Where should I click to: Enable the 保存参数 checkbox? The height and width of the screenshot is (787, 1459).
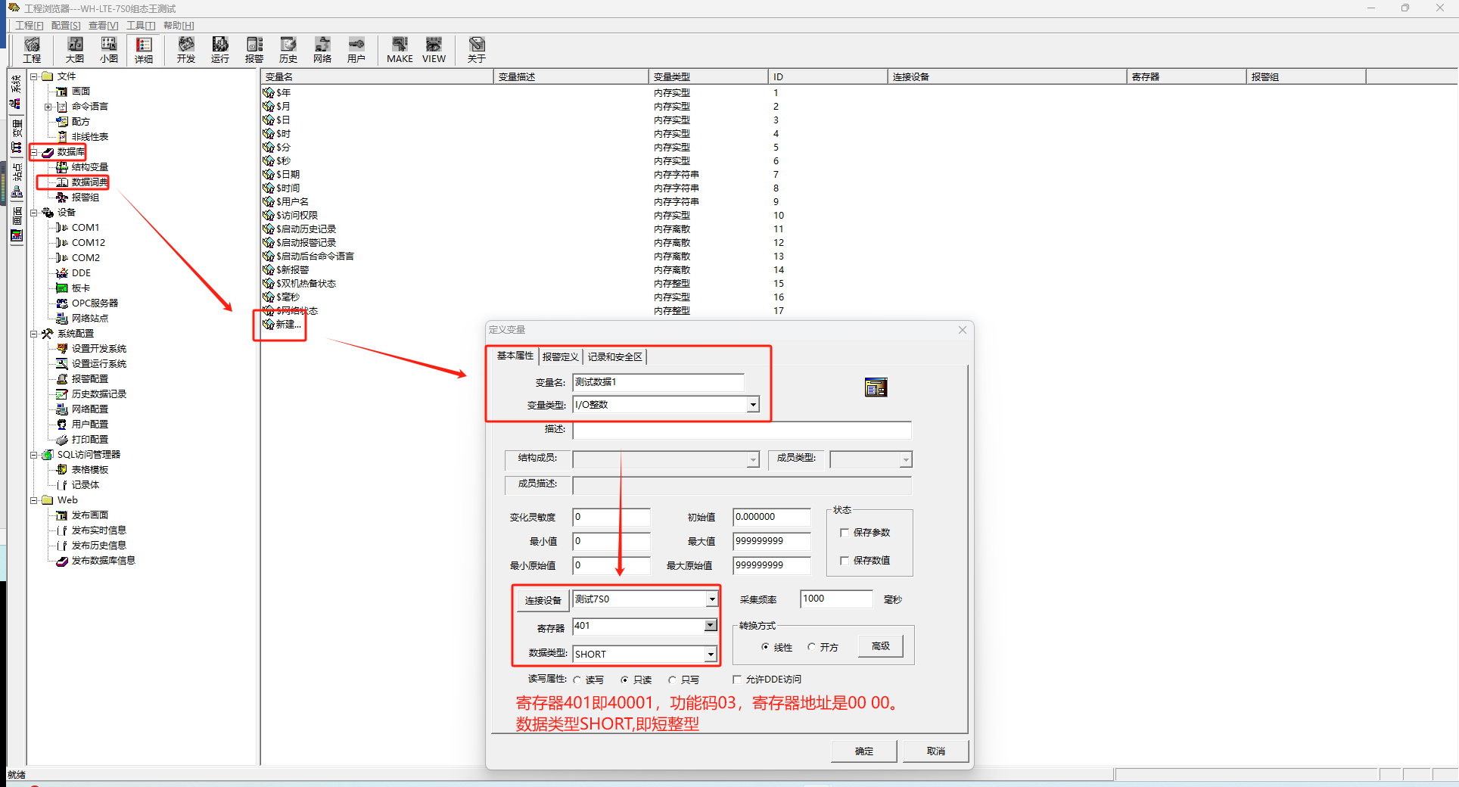pos(845,533)
